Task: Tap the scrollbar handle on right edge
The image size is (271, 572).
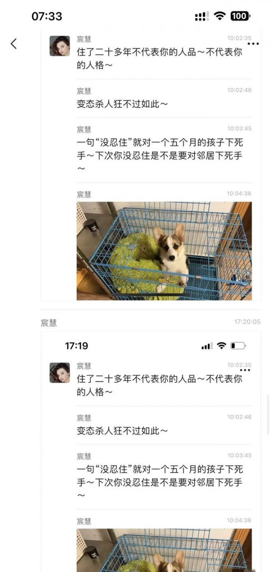Action: coord(268,414)
